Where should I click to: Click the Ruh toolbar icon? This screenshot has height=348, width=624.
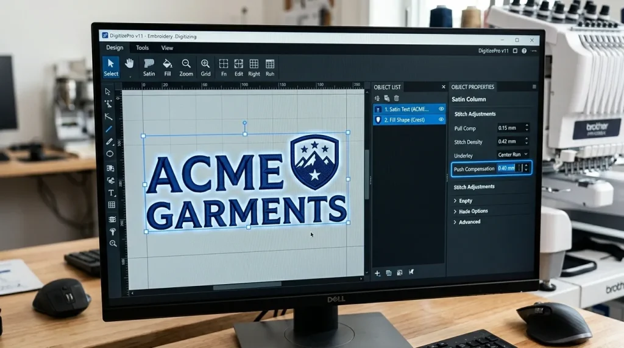click(270, 67)
